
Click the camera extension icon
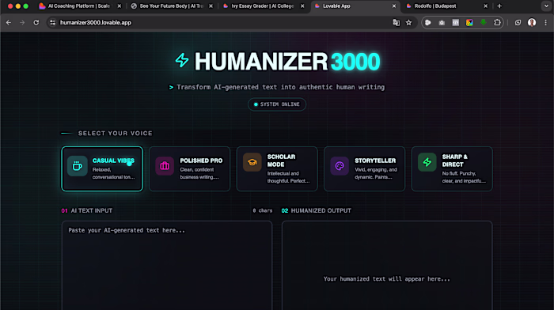442,23
